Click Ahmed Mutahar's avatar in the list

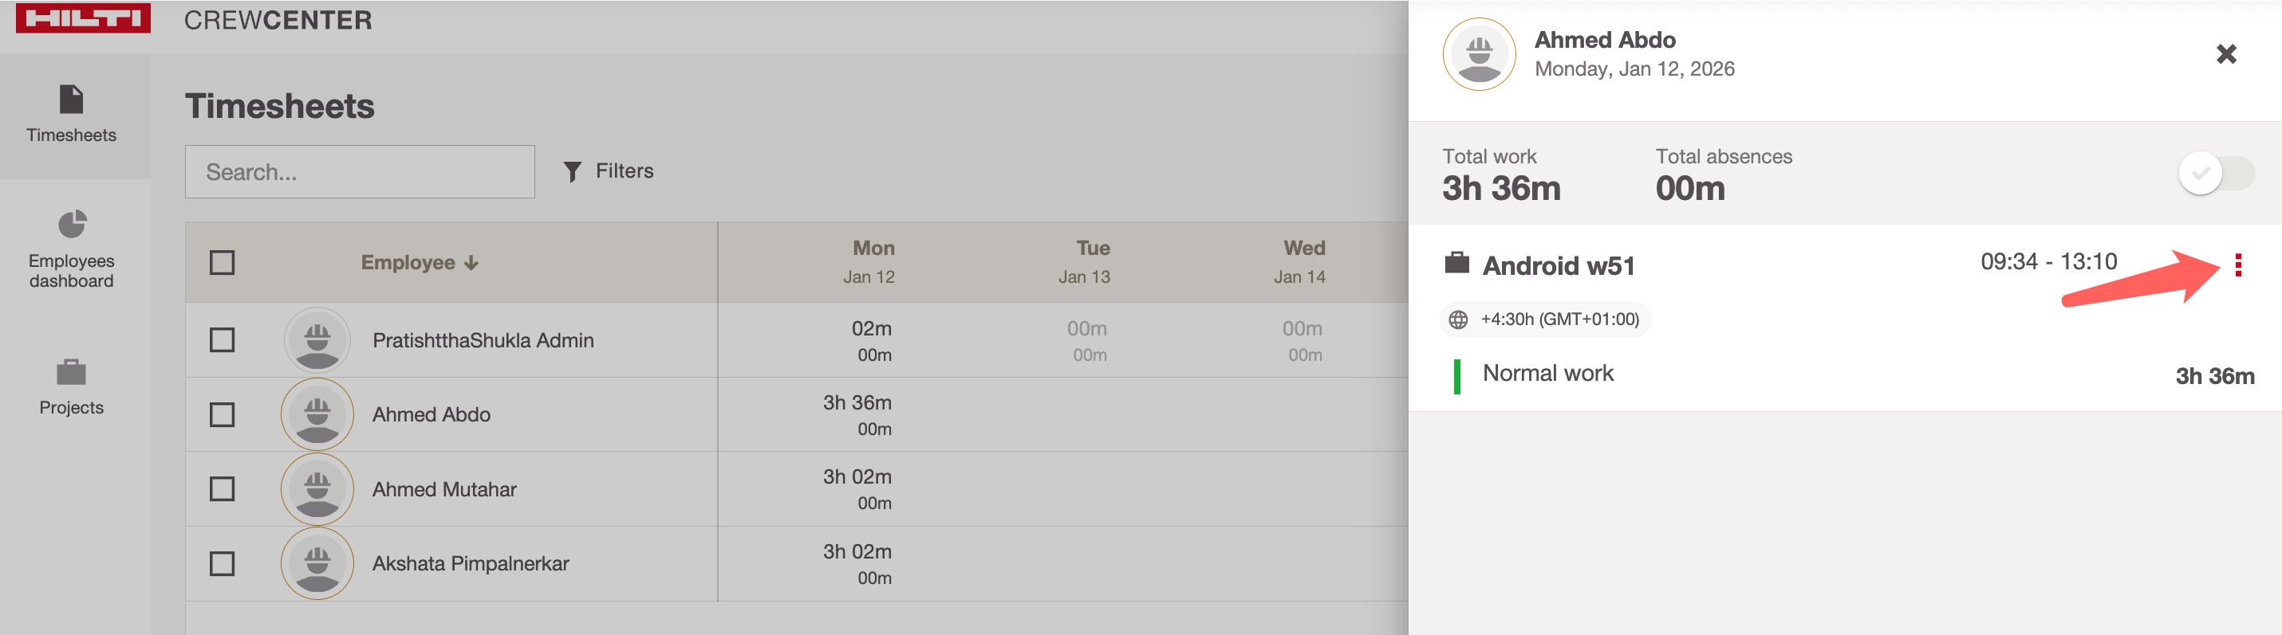tap(317, 489)
